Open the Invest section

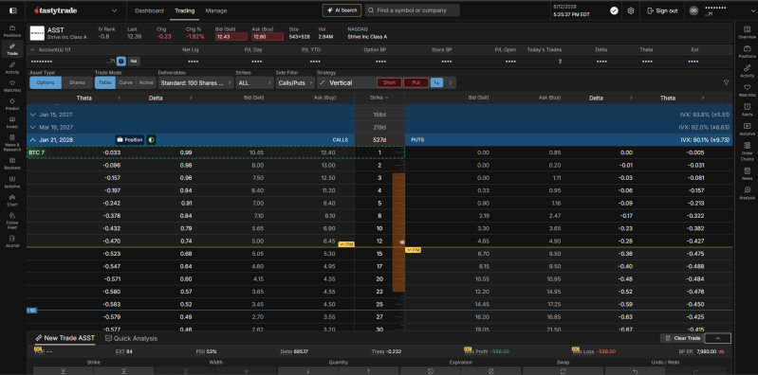pyautogui.click(x=12, y=122)
